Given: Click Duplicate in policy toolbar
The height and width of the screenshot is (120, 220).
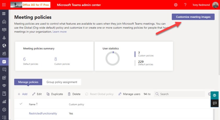Looking at the screenshot, I should pyautogui.click(x=55, y=94).
